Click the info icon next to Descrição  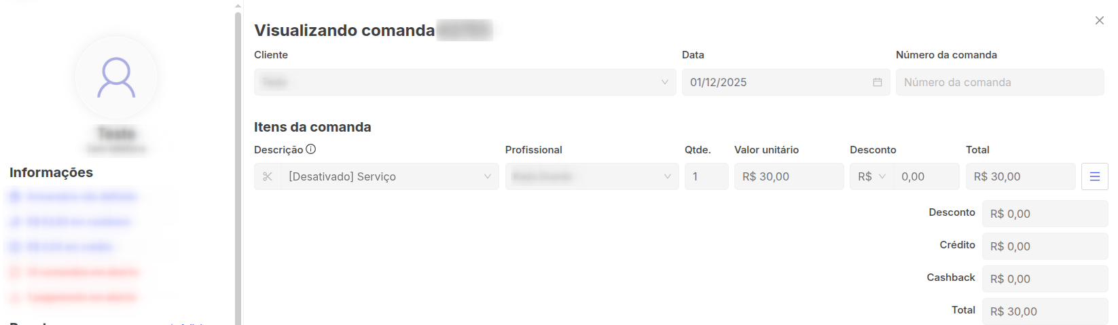point(311,149)
